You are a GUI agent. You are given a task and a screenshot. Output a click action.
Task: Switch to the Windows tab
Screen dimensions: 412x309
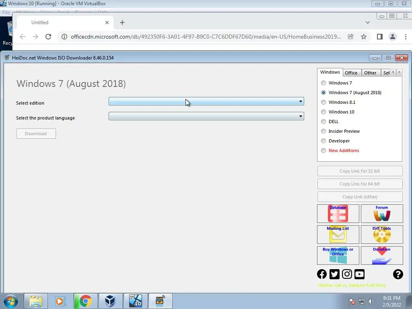pos(330,72)
